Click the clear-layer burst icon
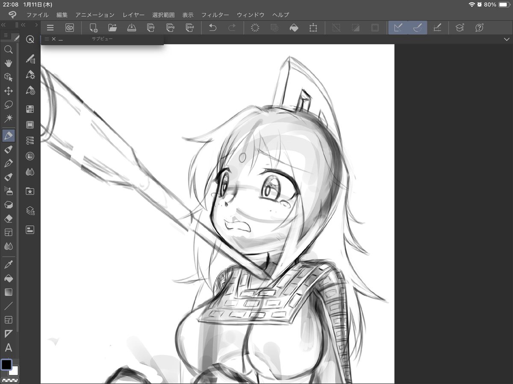 click(255, 28)
